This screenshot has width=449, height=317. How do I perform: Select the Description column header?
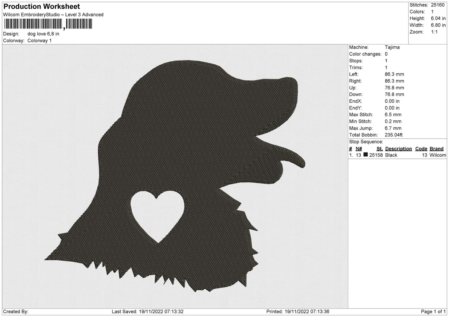[398, 148]
